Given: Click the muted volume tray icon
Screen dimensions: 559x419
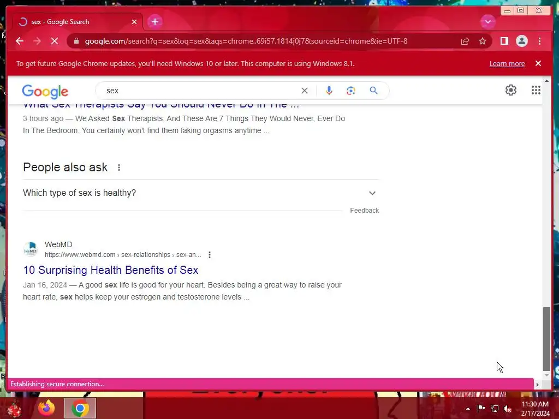Looking at the screenshot, I should click(508, 408).
